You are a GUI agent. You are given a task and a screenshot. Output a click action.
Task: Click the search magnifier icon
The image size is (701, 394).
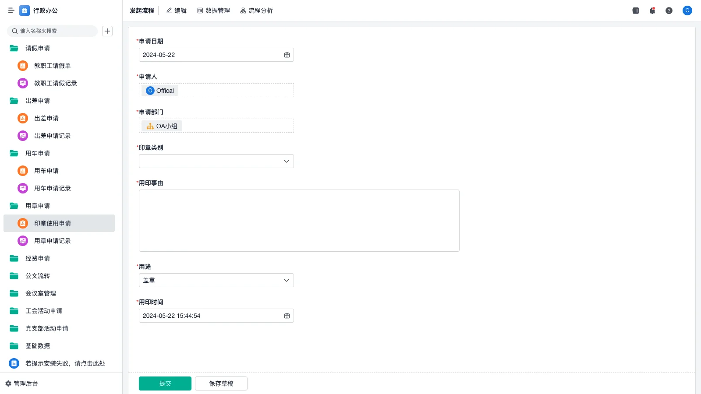[x=15, y=31]
